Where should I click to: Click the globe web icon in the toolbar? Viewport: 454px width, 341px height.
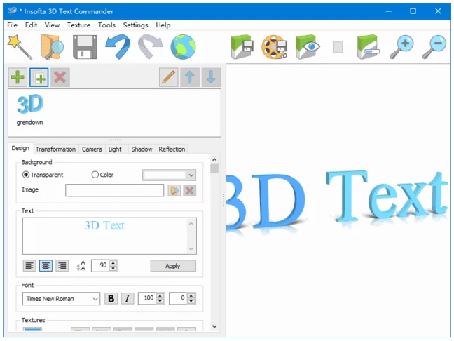tap(183, 46)
